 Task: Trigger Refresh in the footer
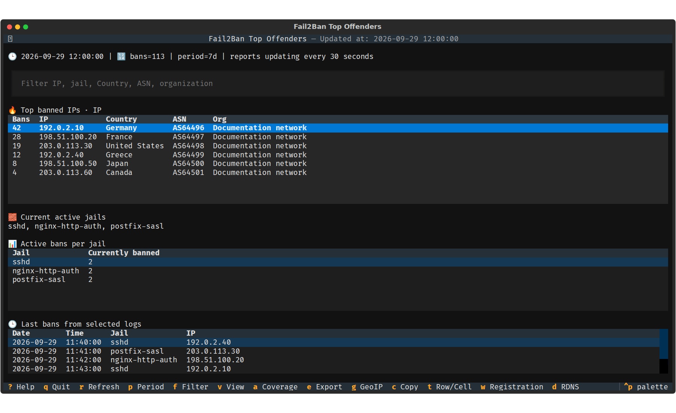(x=99, y=387)
